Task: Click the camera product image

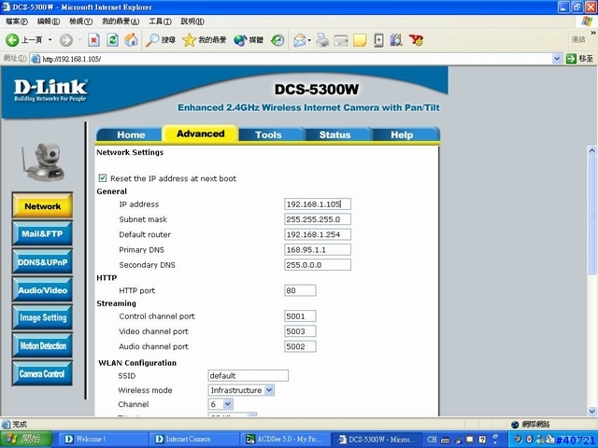Action: point(44,161)
